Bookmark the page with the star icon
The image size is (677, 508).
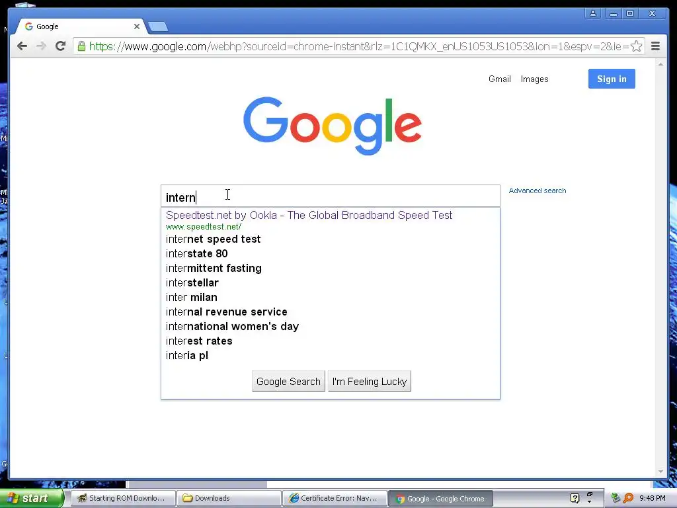[x=636, y=46]
